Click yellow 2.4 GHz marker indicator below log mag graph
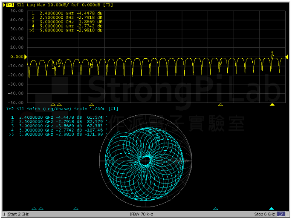Image resolution: width=292 pixels, height=218 pixels. [53, 104]
